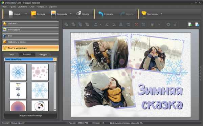Click the flip horizontal icon above the canvas
Screen dimensions: 203x126
click(121, 24)
